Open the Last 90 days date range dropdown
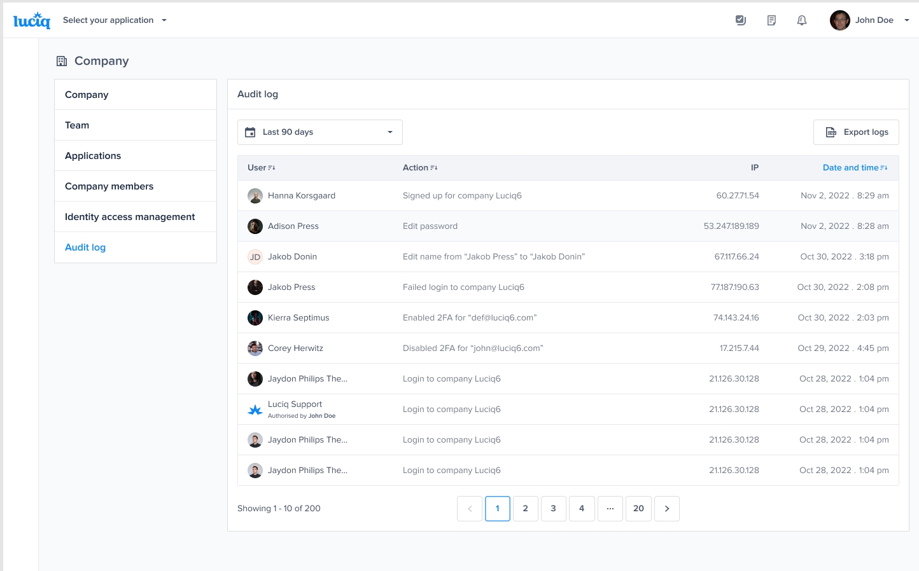The height and width of the screenshot is (571, 919). coord(319,132)
